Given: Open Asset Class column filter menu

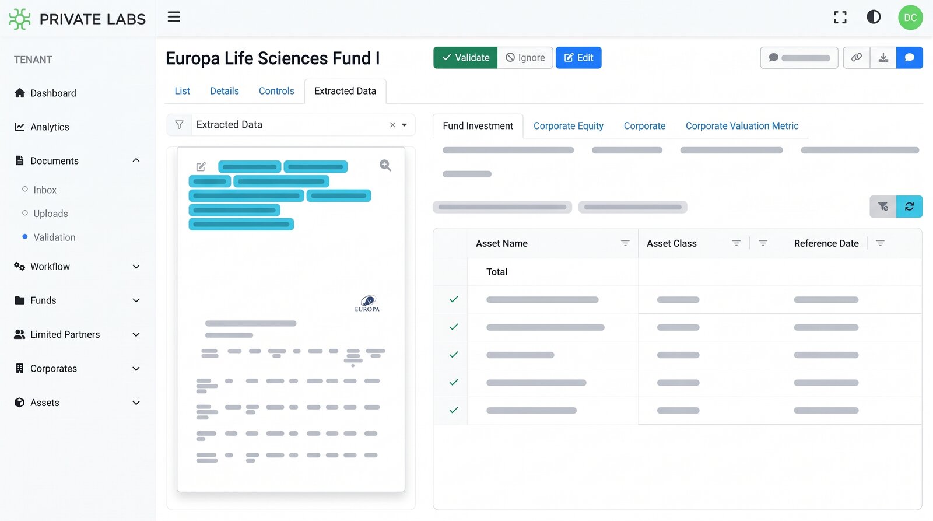Looking at the screenshot, I should tap(736, 243).
